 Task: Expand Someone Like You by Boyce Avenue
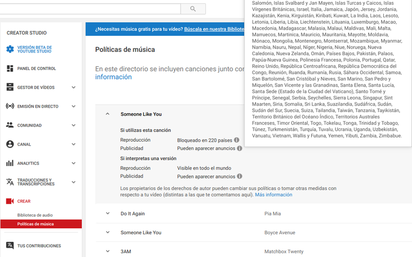pyautogui.click(x=107, y=232)
